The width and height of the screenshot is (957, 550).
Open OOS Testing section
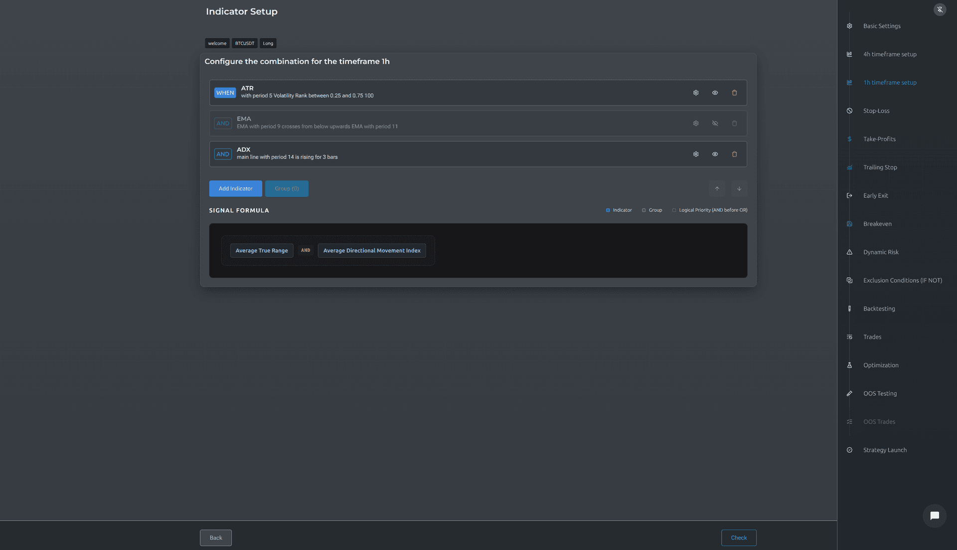pyautogui.click(x=880, y=393)
